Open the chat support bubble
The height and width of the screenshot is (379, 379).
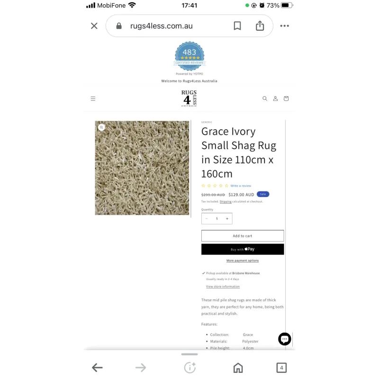pos(285,339)
